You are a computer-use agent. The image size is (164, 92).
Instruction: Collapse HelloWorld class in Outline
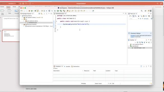129,46
